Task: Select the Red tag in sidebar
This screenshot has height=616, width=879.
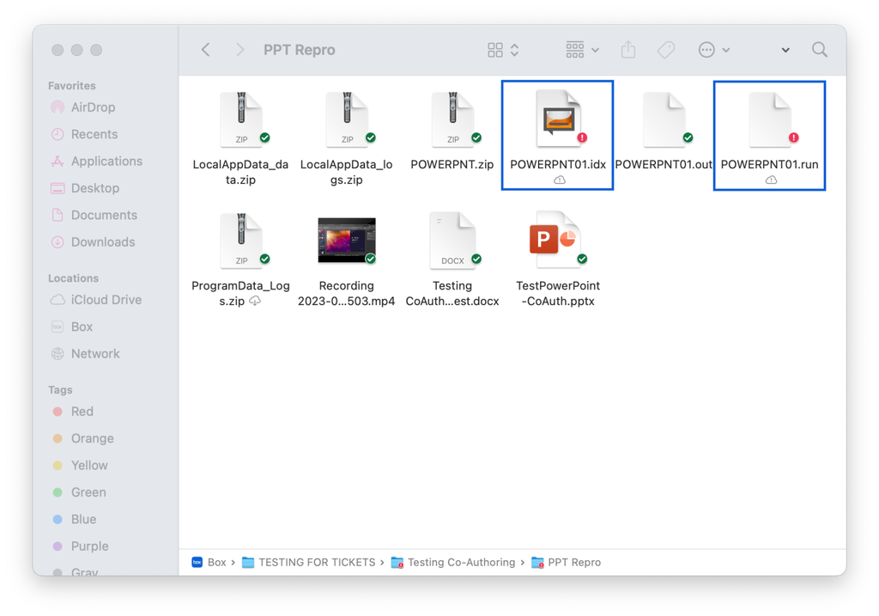Action: point(82,412)
